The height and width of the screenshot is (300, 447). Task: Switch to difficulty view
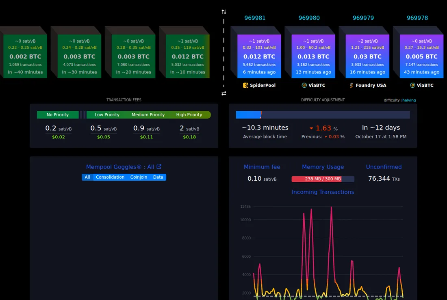pyautogui.click(x=391, y=100)
